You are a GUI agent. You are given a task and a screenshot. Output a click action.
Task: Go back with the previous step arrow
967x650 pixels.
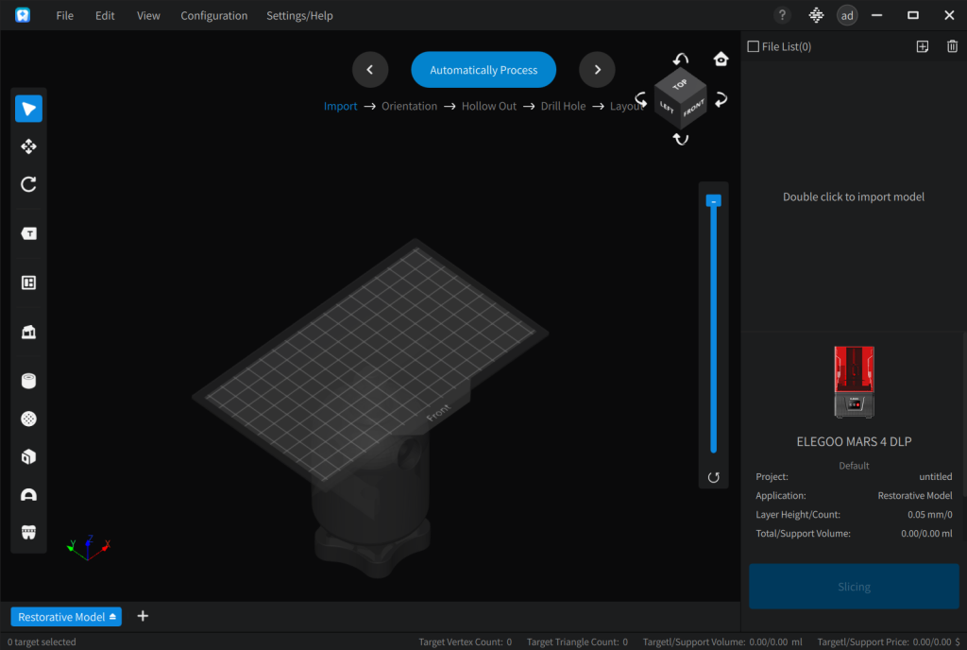pos(370,70)
